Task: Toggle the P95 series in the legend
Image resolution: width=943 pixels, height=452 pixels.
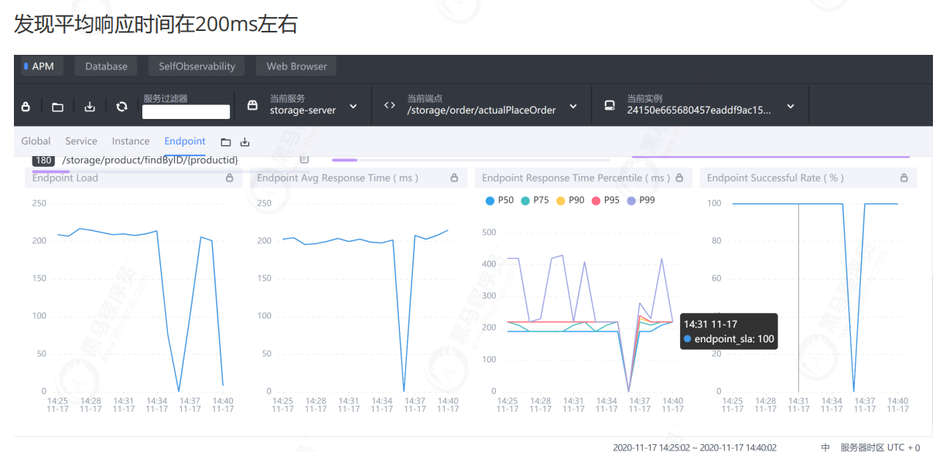Action: pos(605,200)
